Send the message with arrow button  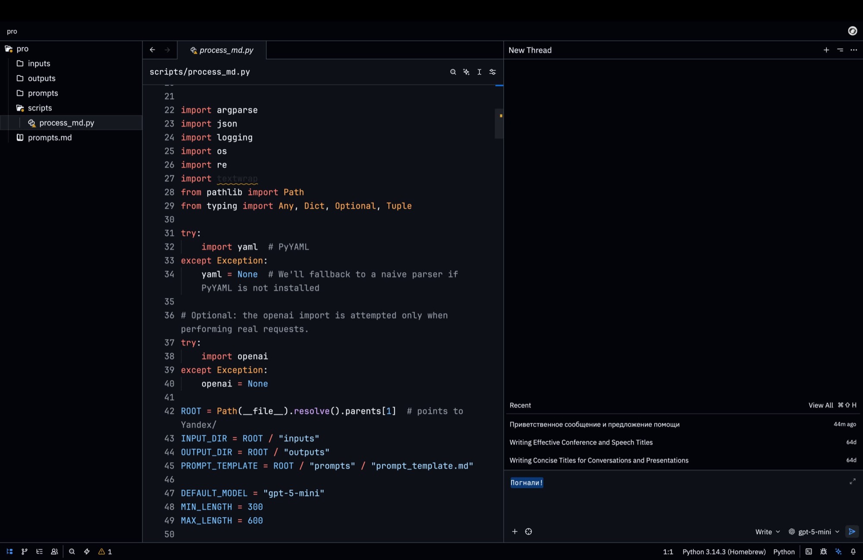coord(852,532)
